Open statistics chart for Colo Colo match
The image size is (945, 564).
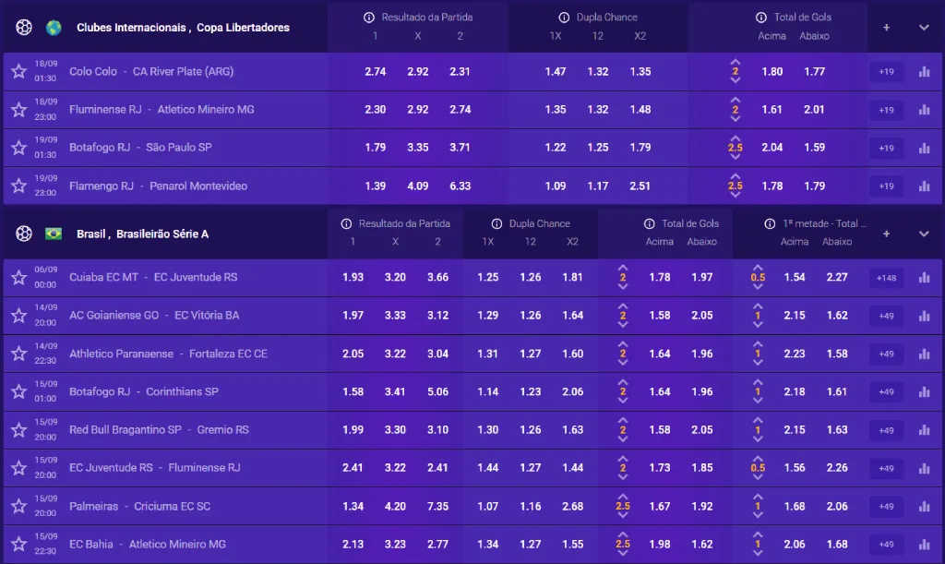click(924, 72)
